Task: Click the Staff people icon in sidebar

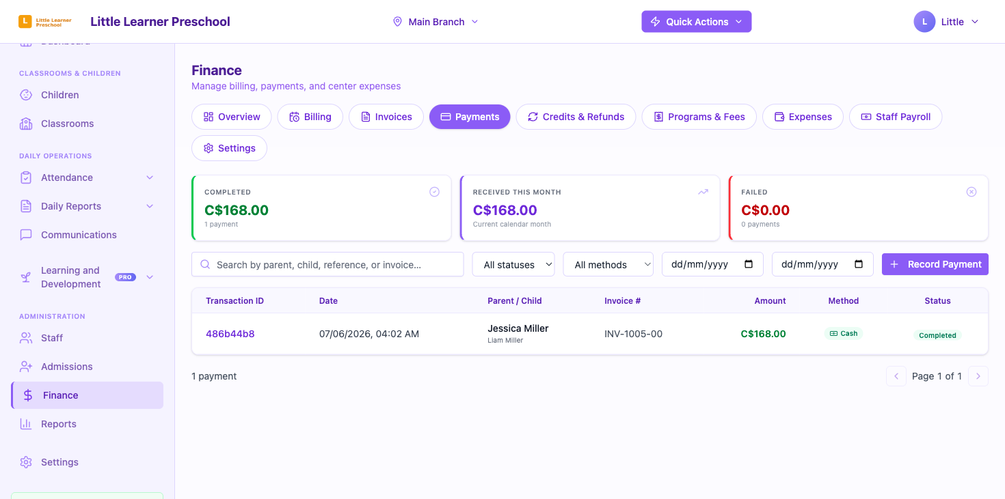Action: click(26, 338)
